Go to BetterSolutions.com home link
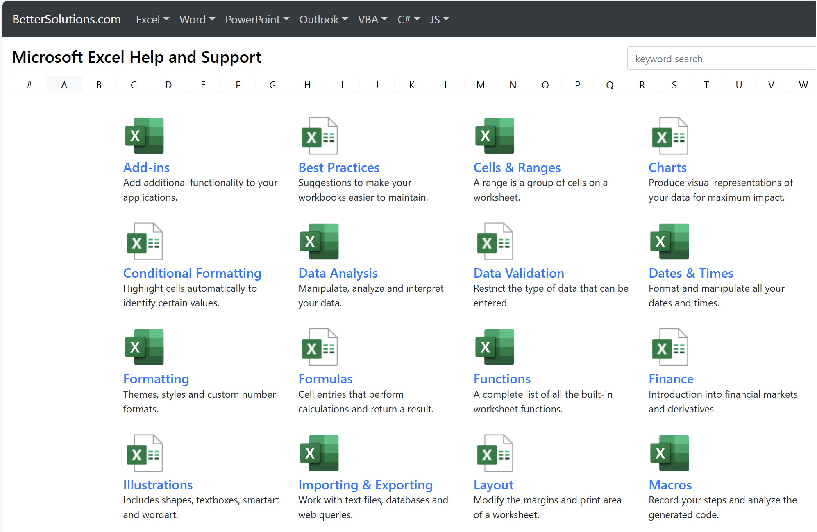 pyautogui.click(x=67, y=19)
